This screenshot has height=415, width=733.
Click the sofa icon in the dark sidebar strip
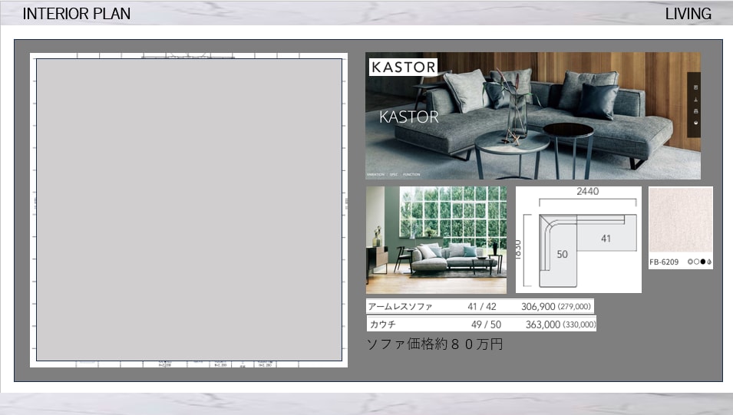click(x=695, y=111)
